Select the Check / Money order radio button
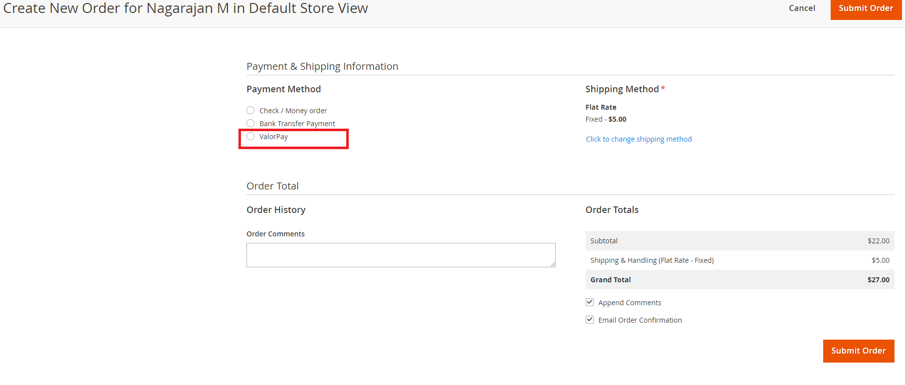 (x=250, y=110)
